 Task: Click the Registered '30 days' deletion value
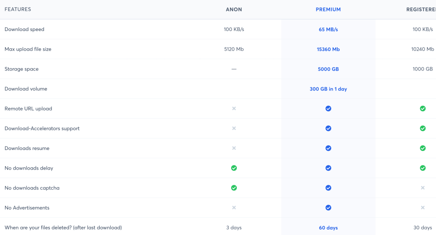[x=423, y=227]
